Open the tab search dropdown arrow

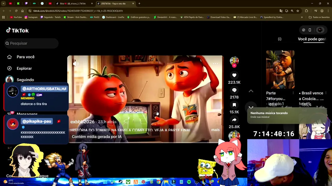pyautogui.click(x=3, y=4)
